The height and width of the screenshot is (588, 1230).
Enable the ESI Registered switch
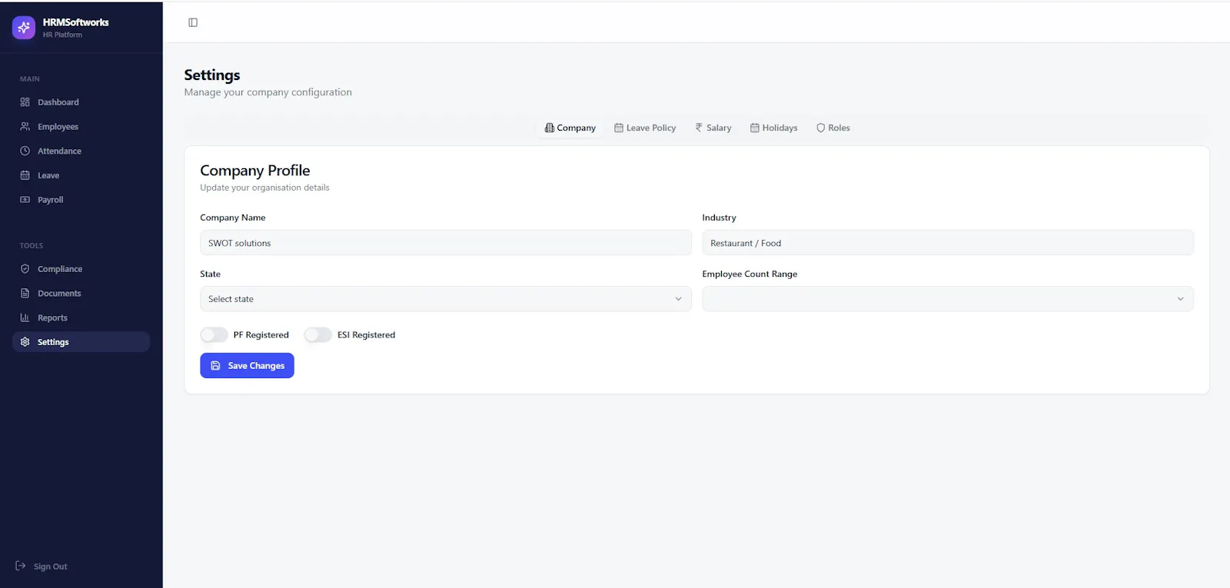[317, 334]
